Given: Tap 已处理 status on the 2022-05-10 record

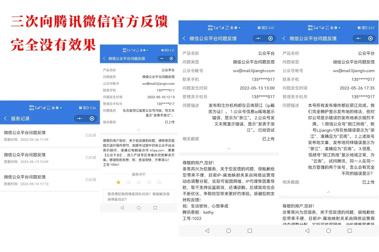Looking at the screenshot, I should click(x=91, y=180).
